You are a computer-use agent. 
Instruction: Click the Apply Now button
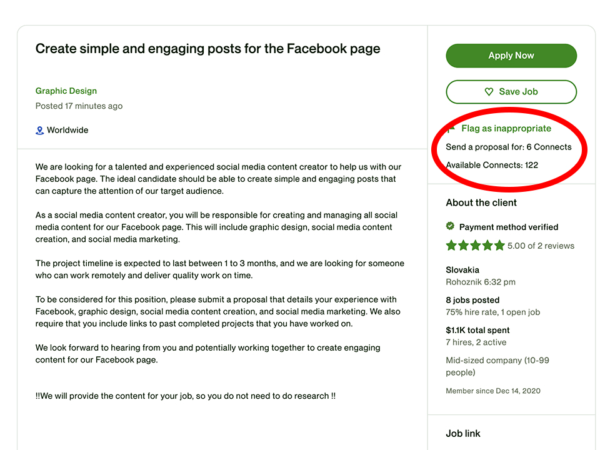click(x=511, y=56)
